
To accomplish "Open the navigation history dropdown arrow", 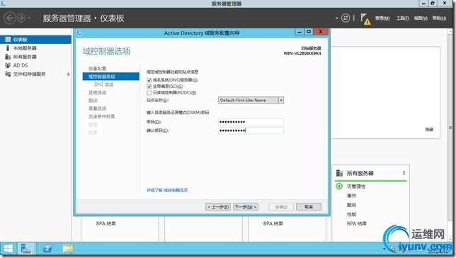I will (29, 18).
